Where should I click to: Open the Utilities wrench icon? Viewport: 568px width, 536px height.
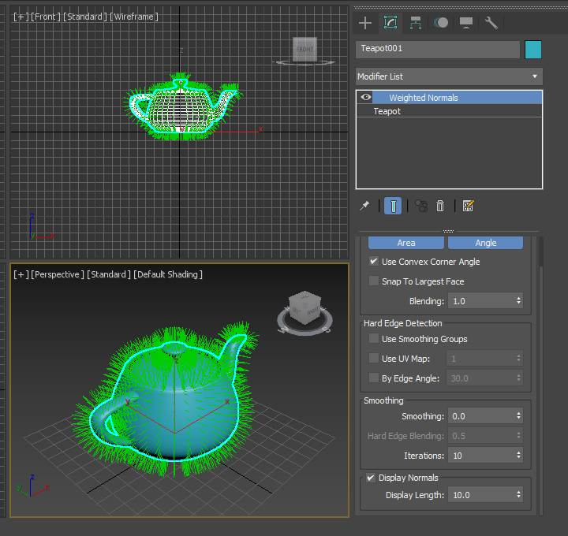tap(491, 23)
